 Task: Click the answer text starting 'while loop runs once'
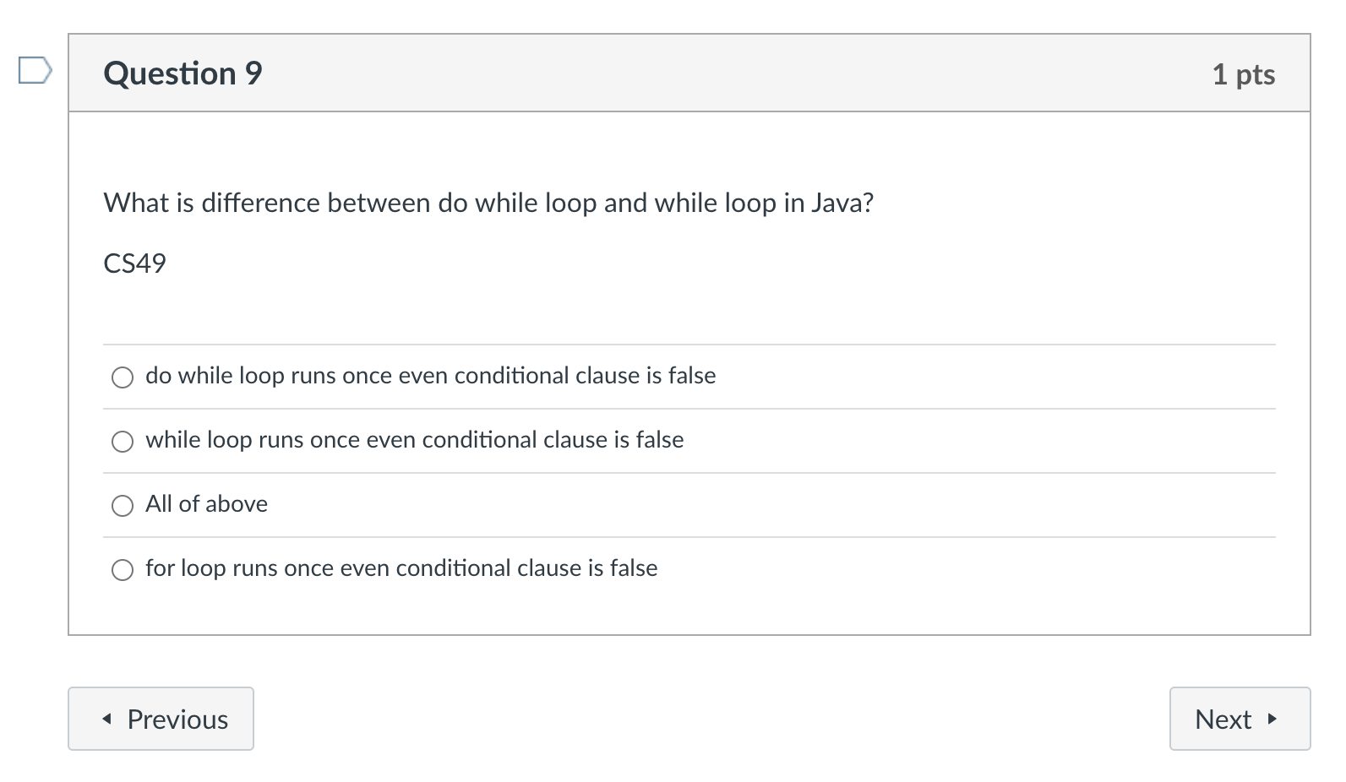pos(414,440)
